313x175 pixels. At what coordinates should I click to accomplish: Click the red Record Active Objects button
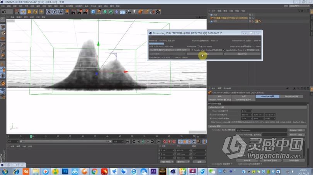pos(165,142)
